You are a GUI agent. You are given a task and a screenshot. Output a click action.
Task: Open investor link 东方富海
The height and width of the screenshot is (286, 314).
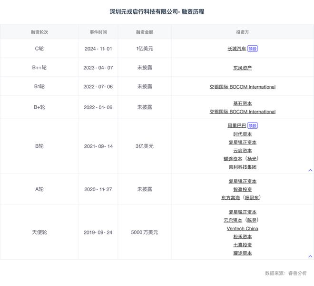(230, 198)
